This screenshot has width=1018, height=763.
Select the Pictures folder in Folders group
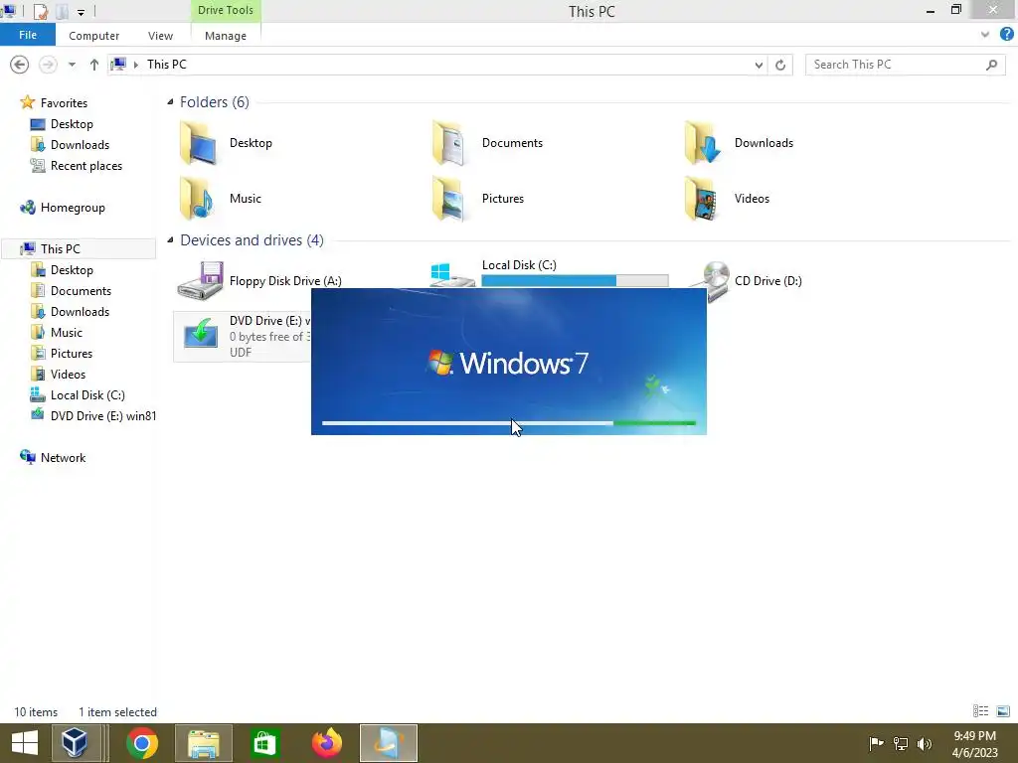(x=478, y=199)
